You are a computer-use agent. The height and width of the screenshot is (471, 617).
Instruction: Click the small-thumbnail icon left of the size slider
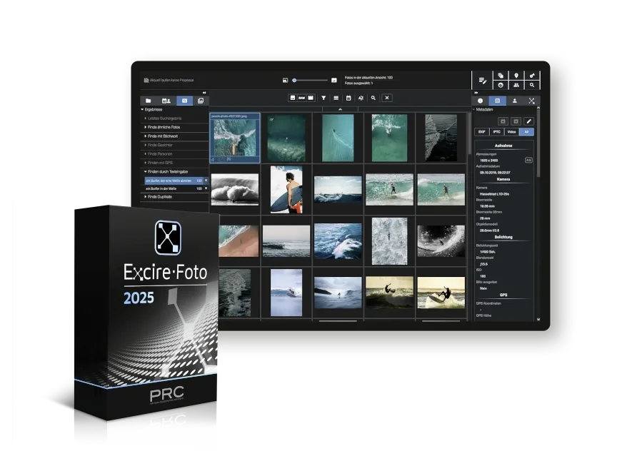coord(285,80)
